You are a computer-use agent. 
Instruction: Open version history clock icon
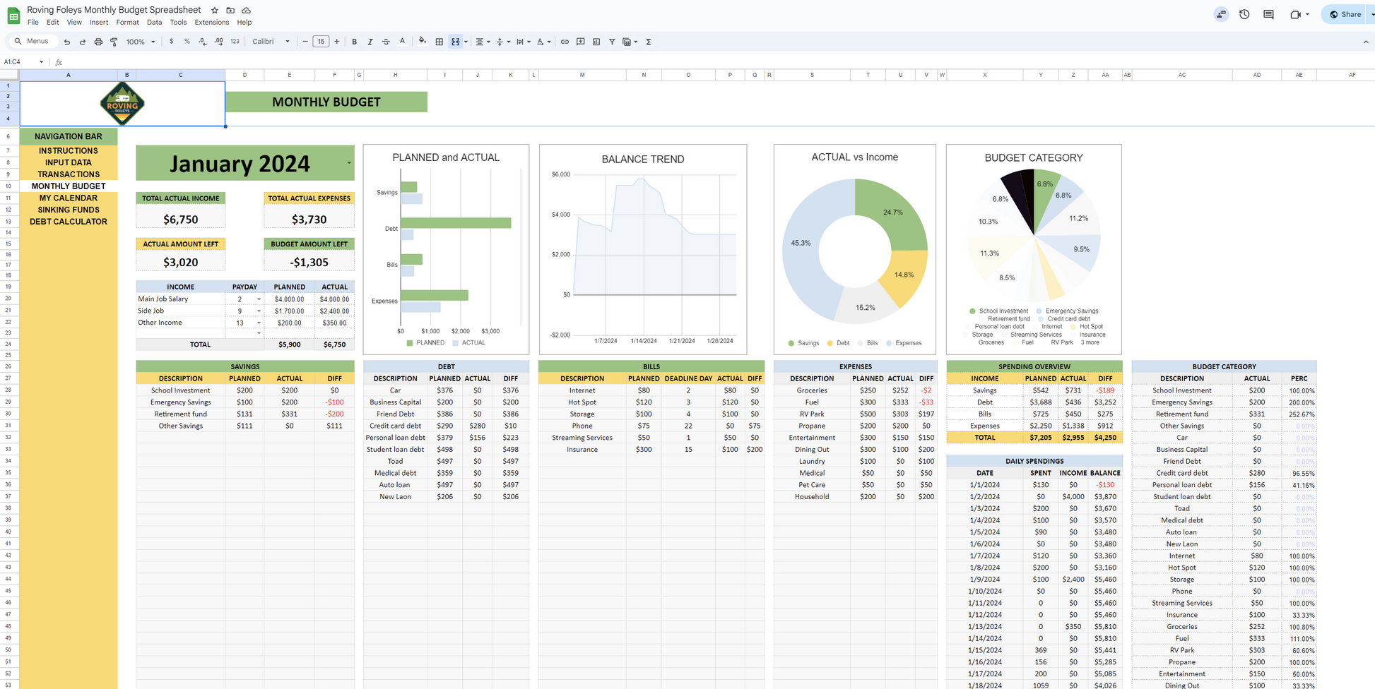click(1244, 14)
